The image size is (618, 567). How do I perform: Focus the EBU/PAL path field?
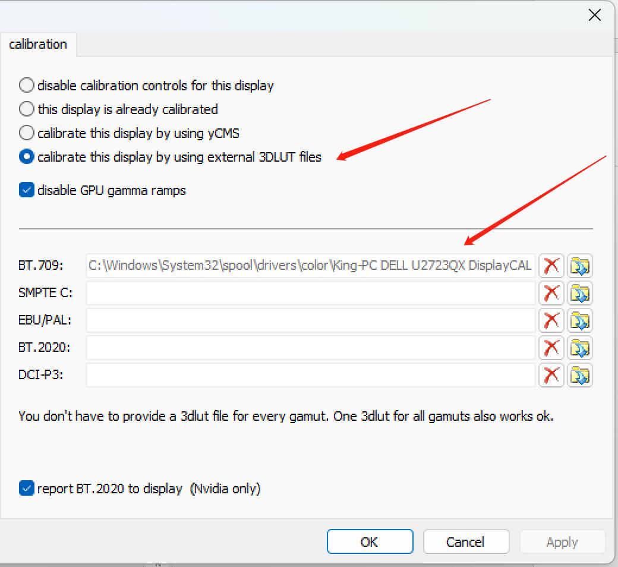click(x=311, y=320)
